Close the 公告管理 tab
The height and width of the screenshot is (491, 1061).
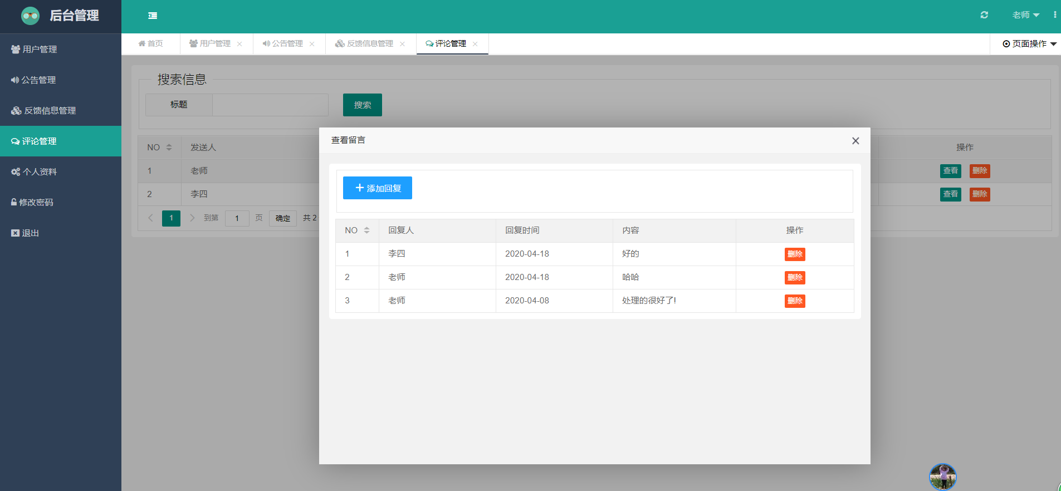coord(312,44)
